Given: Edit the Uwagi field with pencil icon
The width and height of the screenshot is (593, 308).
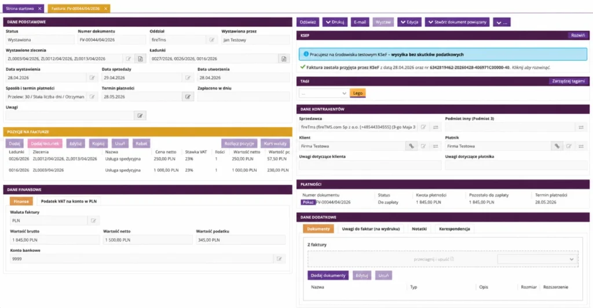Looking at the screenshot, I should tap(140, 116).
